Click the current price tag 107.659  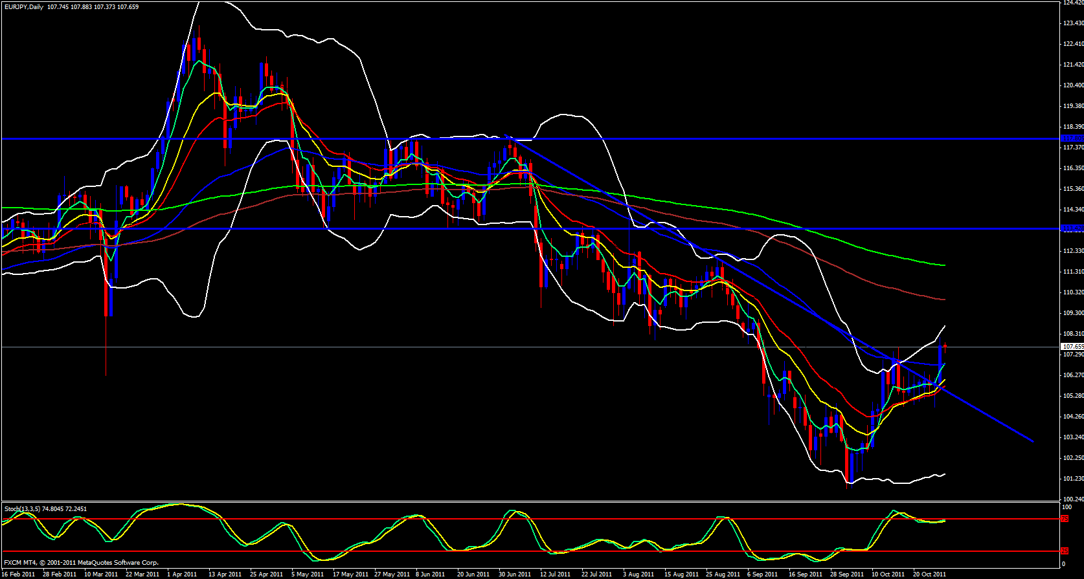pyautogui.click(x=1072, y=347)
